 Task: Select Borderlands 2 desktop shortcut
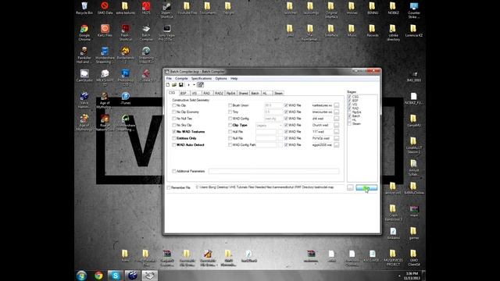pyautogui.click(x=125, y=55)
